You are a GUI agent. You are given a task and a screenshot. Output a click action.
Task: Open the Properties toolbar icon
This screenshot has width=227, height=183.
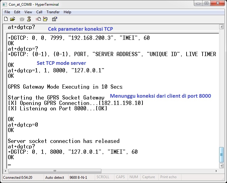coord(55,19)
